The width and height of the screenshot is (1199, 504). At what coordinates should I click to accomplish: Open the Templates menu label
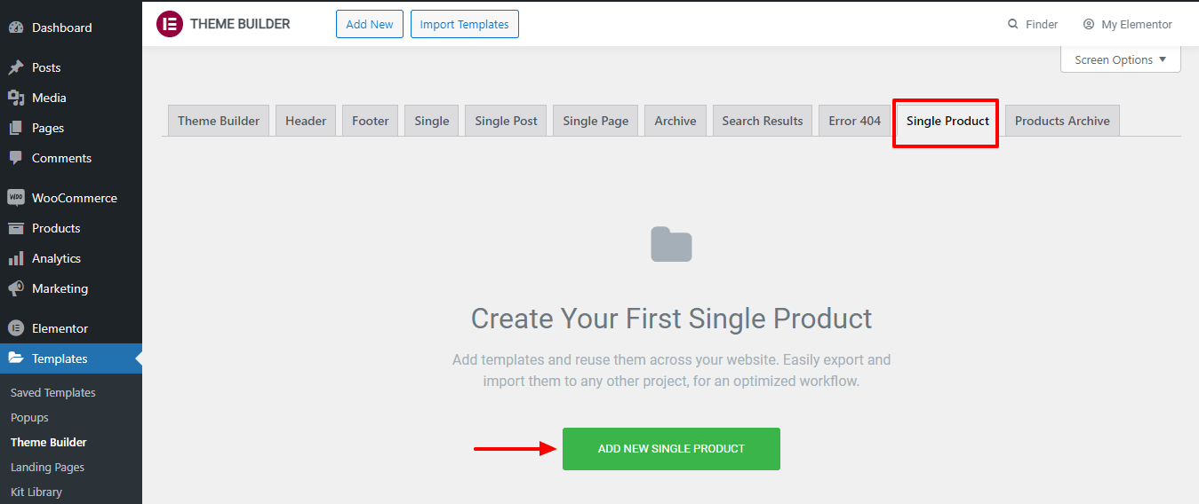tap(60, 358)
